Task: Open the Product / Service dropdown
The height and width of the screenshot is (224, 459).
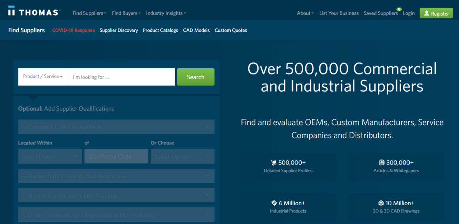Action: (43, 77)
